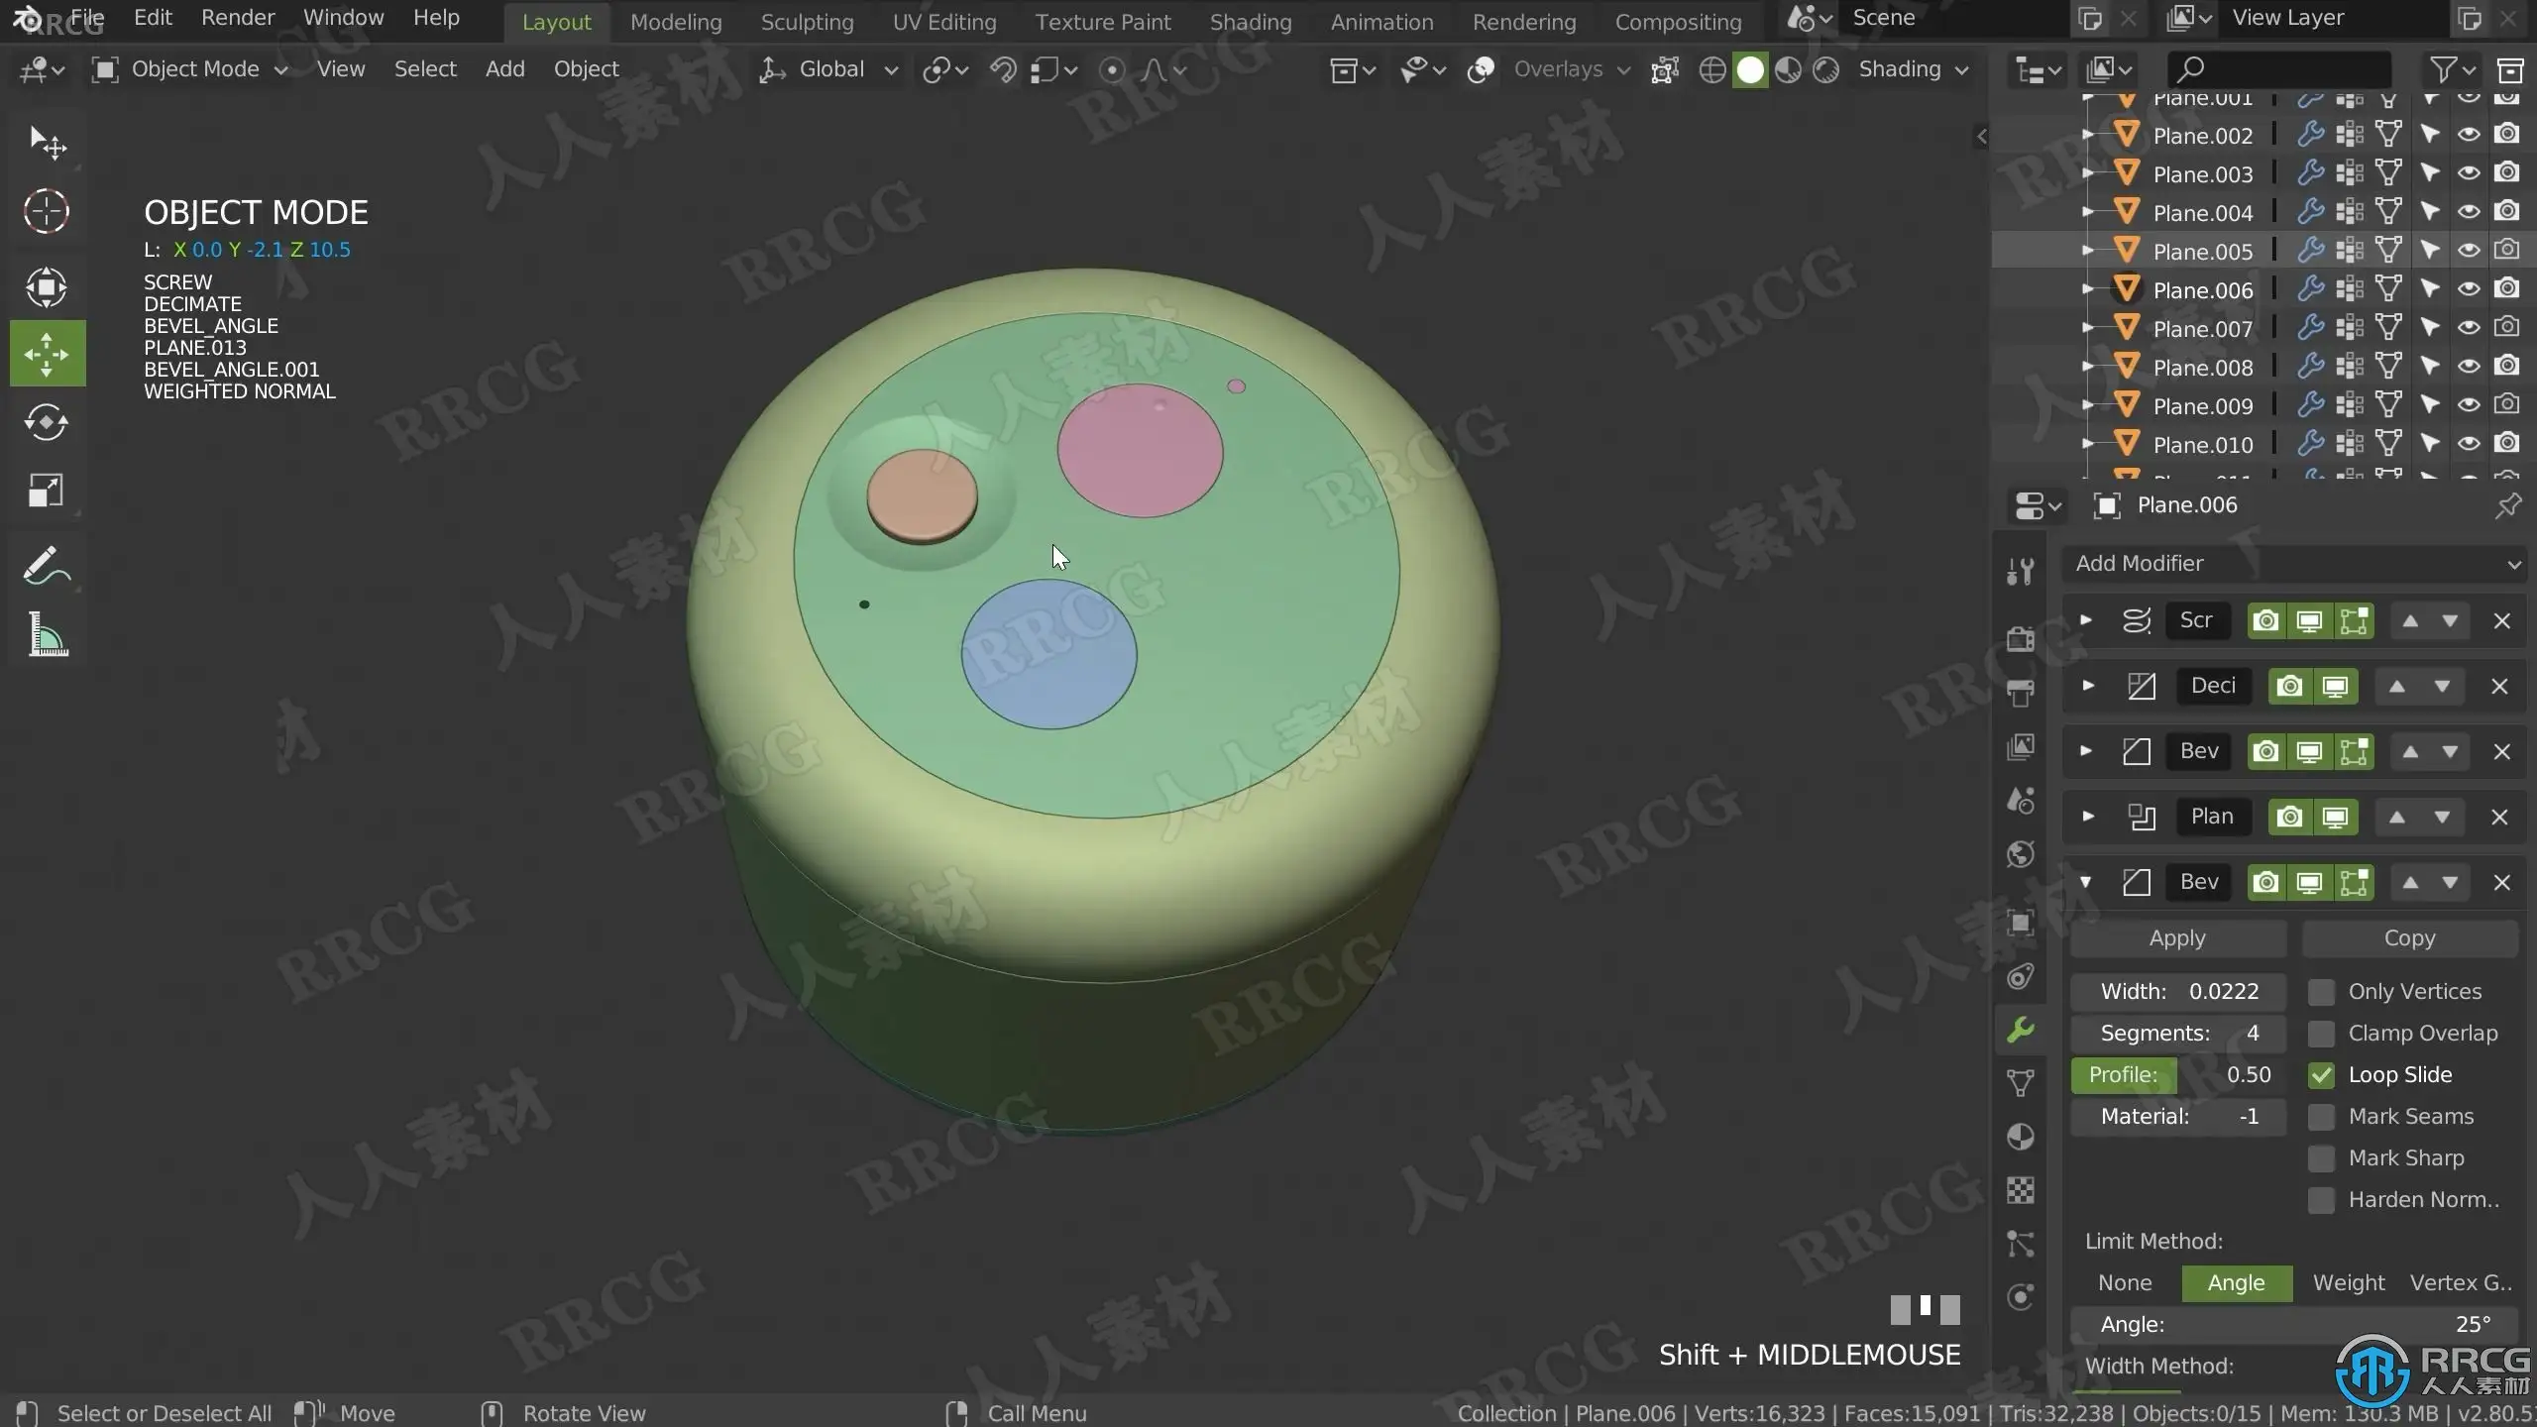Toggle X-ray view icon in header

pyautogui.click(x=1665, y=69)
